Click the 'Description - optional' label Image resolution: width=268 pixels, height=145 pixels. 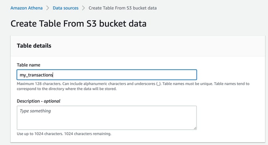(x=39, y=101)
